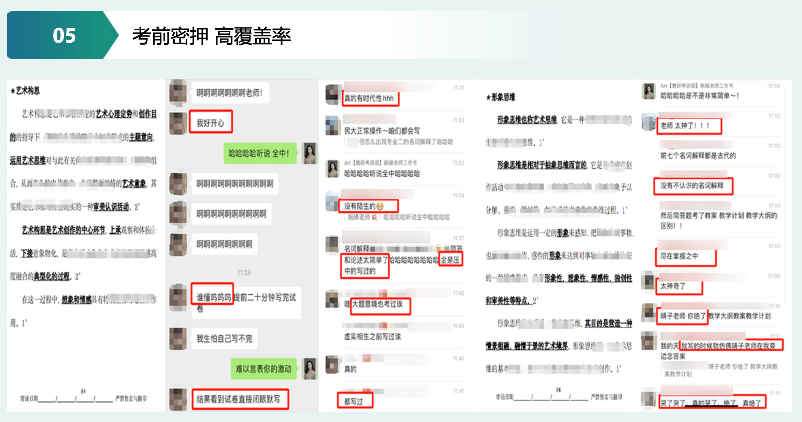Viewport: 802px width, 422px height.
Task: Click the "17:17" timestamp
Action: click(774, 393)
